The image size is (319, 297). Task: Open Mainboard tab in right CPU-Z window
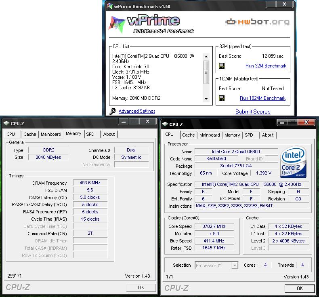point(210,135)
